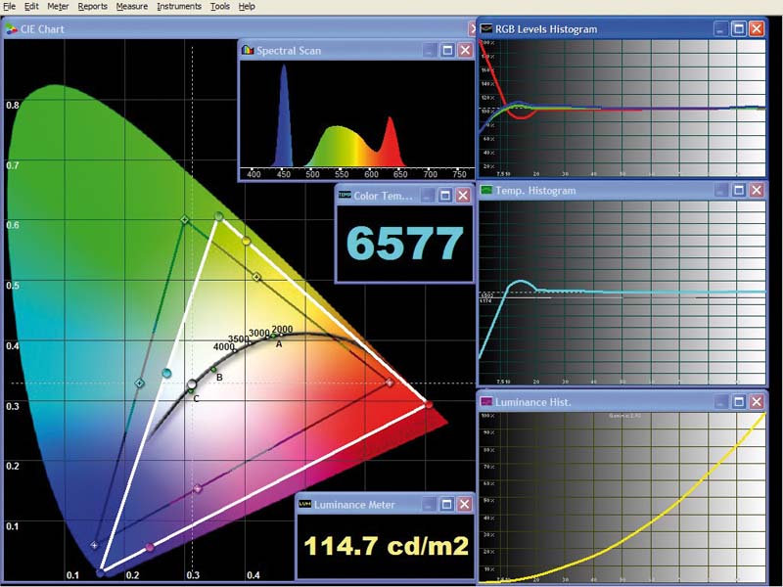Viewport: 783px width, 587px height.
Task: Maximize the Luminance Meter window
Action: point(446,504)
